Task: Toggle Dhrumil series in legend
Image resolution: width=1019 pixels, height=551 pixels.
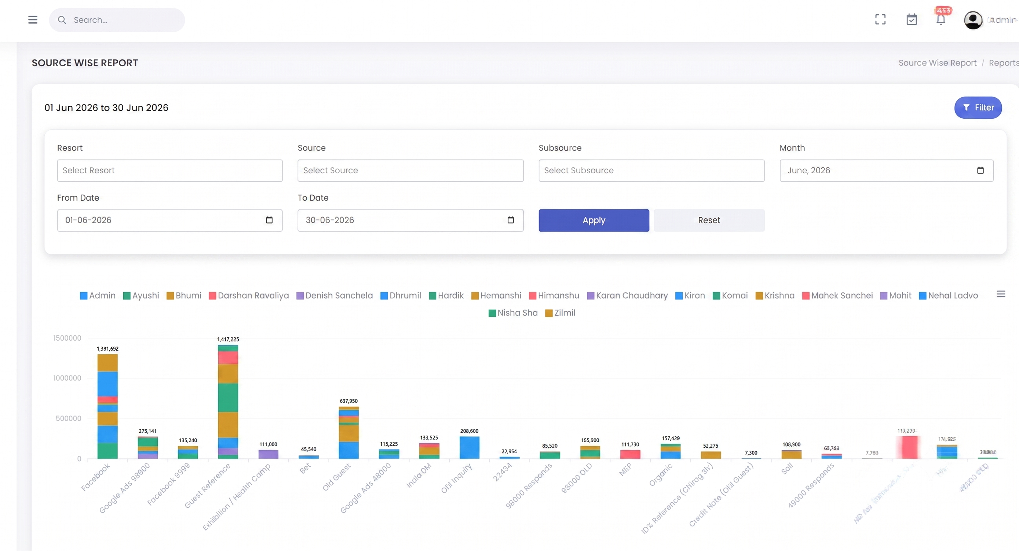Action: click(401, 295)
